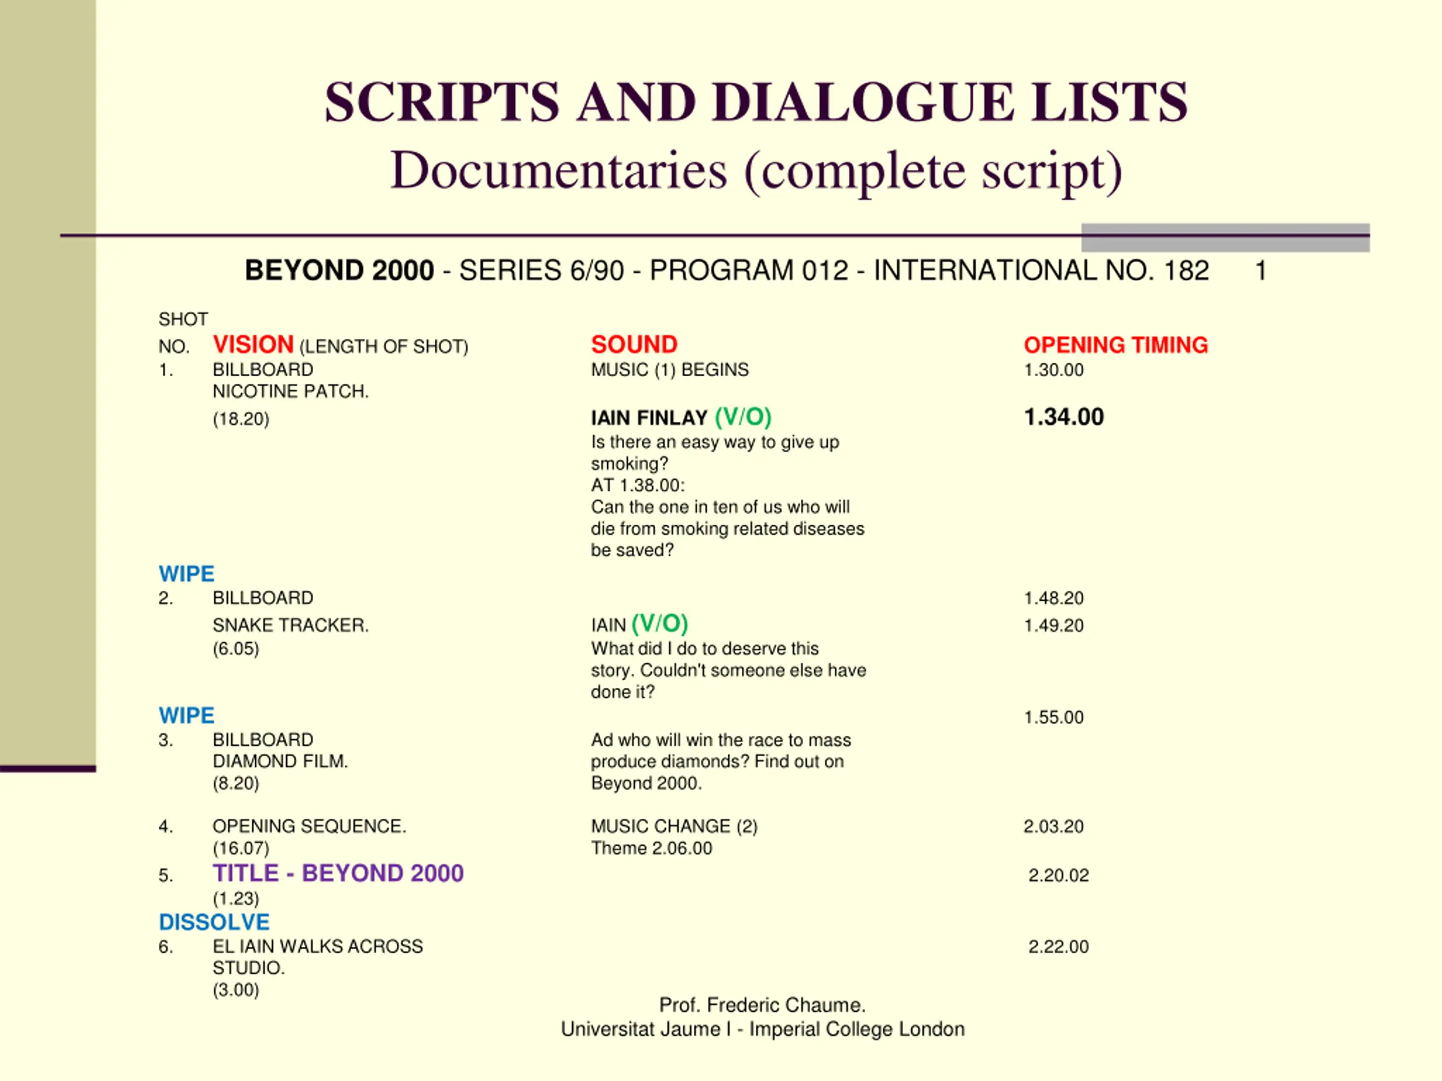Click 'SERIES 6/90' in the header line
1442x1081 pixels.
541,270
